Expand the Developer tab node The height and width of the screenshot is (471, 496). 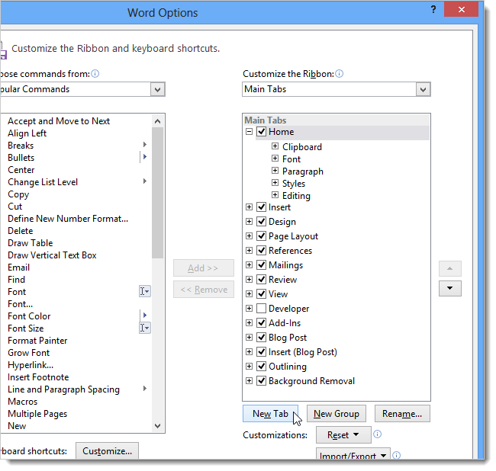(x=250, y=308)
